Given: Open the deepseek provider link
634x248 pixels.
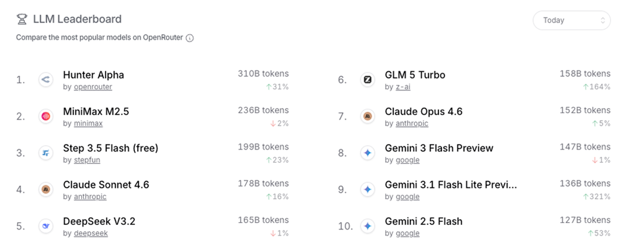Looking at the screenshot, I should point(91,233).
